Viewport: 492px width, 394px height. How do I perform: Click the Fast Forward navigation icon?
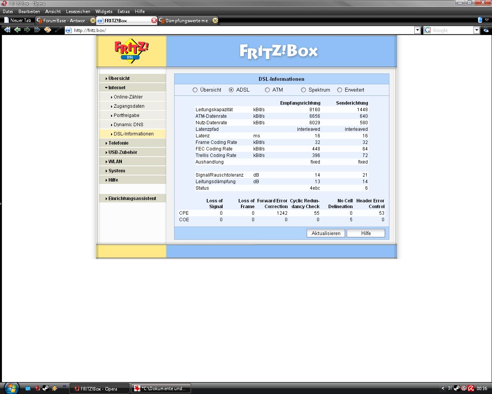click(37, 30)
